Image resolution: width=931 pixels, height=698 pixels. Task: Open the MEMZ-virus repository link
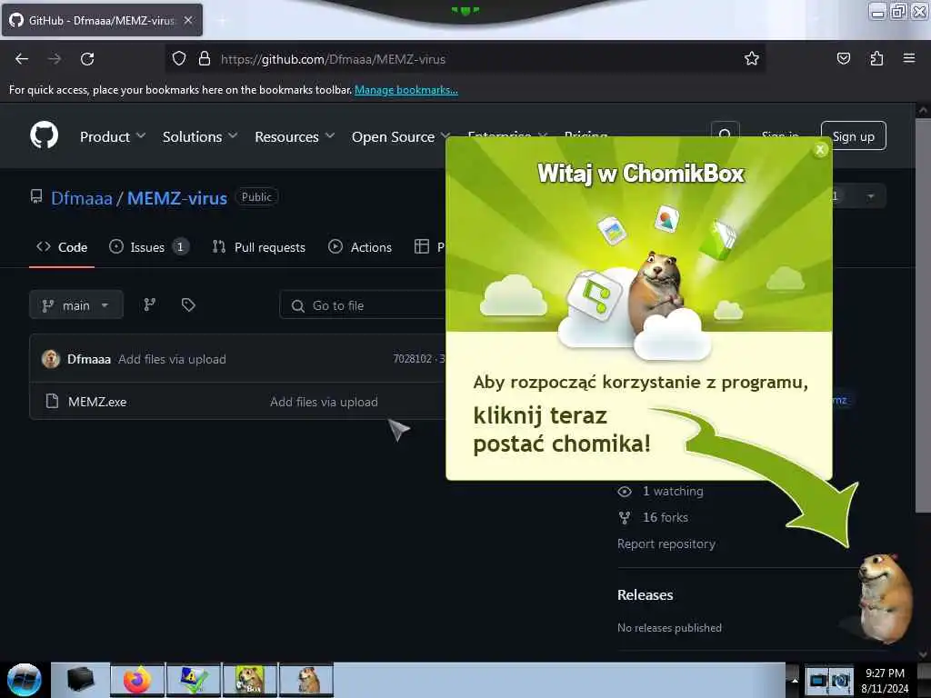point(177,197)
